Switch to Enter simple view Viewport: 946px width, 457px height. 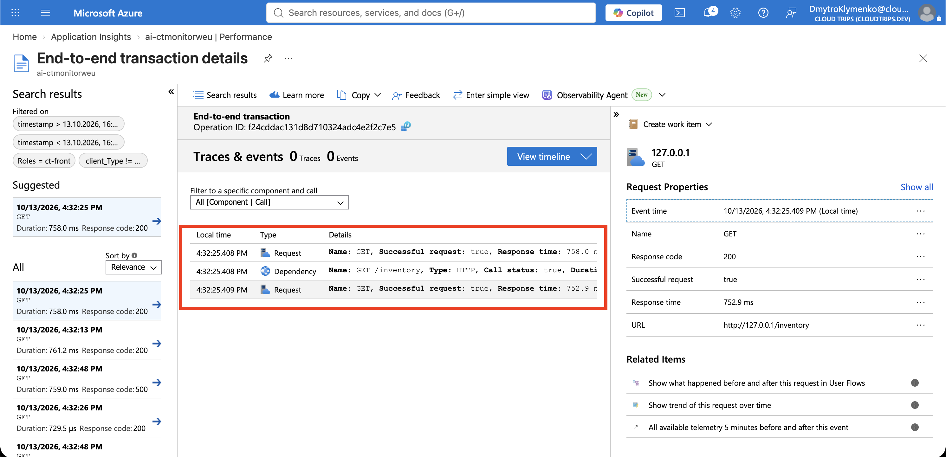click(x=491, y=95)
